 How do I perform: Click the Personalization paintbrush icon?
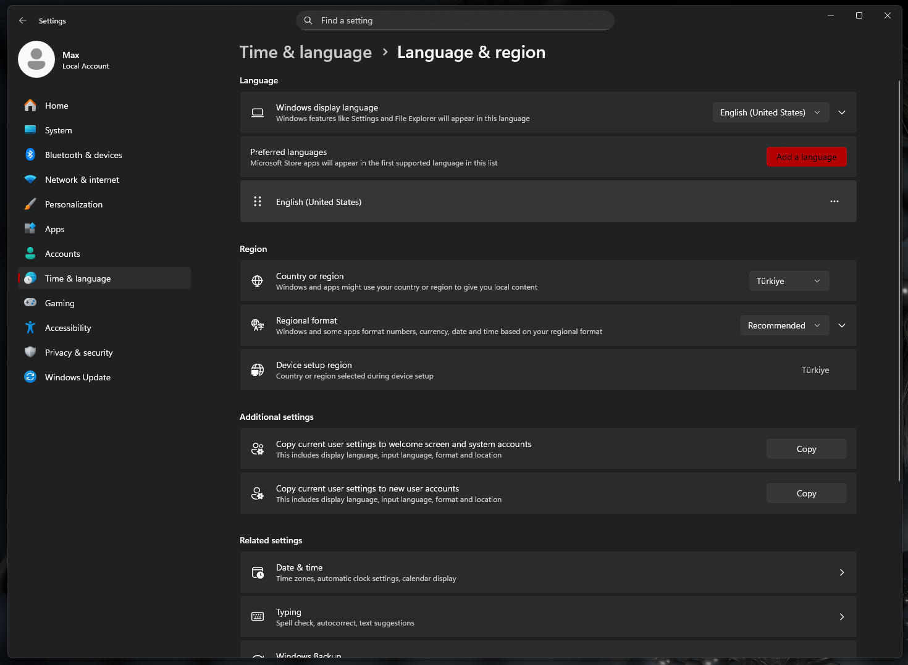click(30, 204)
